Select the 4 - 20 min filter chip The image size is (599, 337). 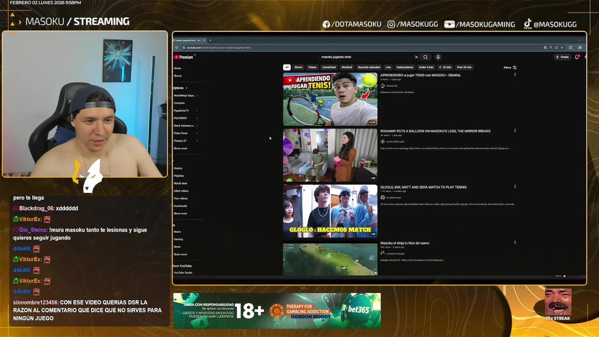(x=445, y=67)
